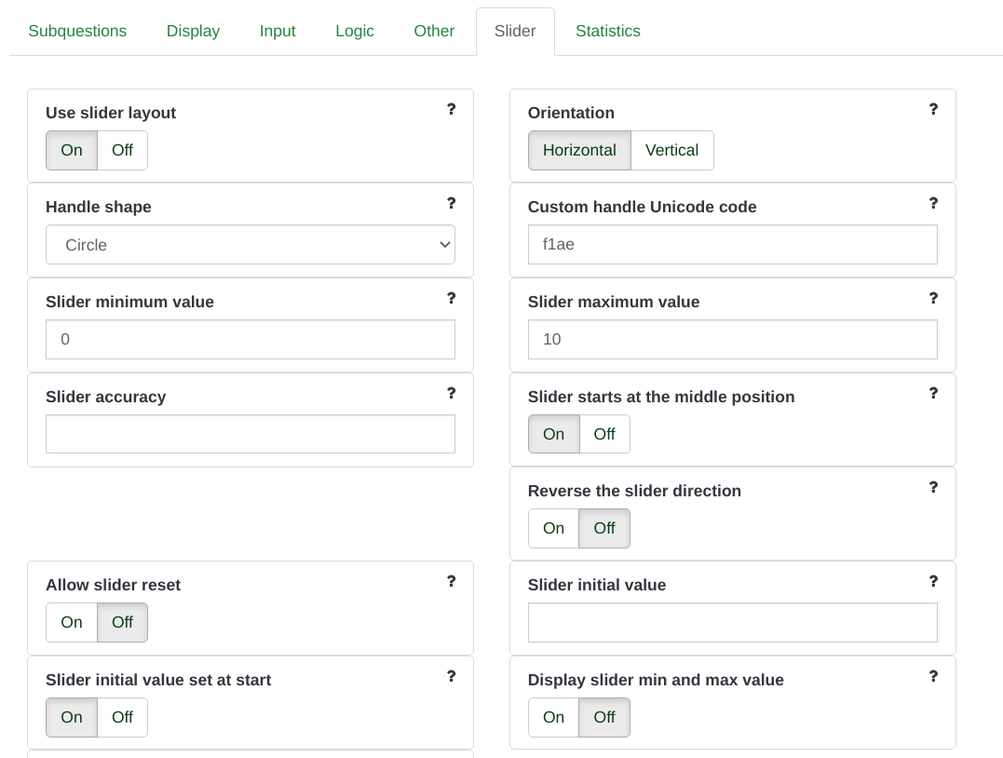Disable Slider starts at the middle position
The width and height of the screenshot is (1003, 758).
click(x=604, y=434)
